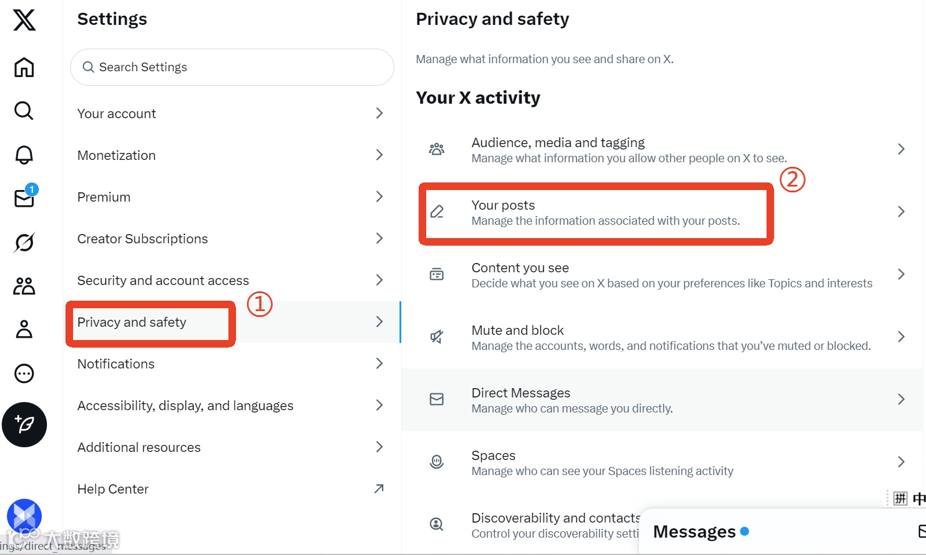Image resolution: width=926 pixels, height=555 pixels.
Task: Expand the Monetization chevron
Action: 379,155
